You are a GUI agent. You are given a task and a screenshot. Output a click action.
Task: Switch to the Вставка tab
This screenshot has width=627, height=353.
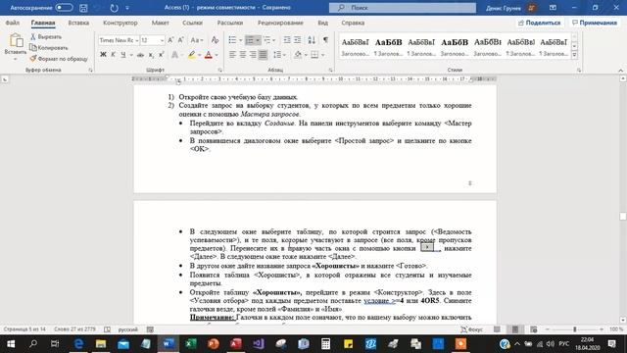78,23
